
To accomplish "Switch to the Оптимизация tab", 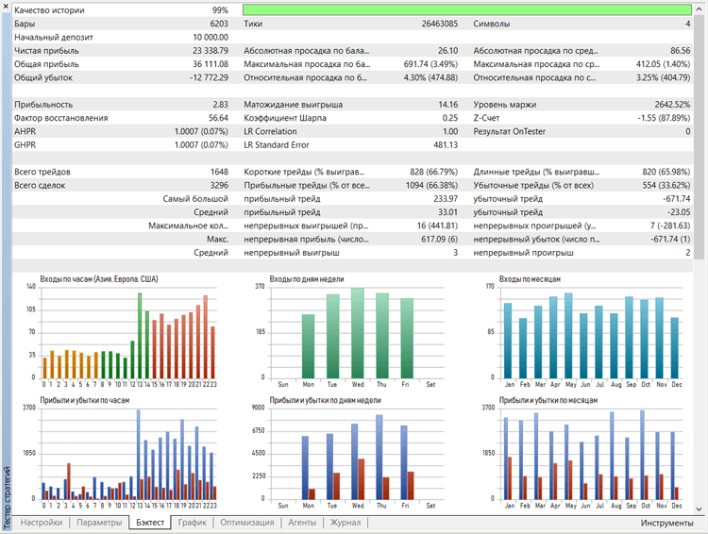I will [x=247, y=523].
